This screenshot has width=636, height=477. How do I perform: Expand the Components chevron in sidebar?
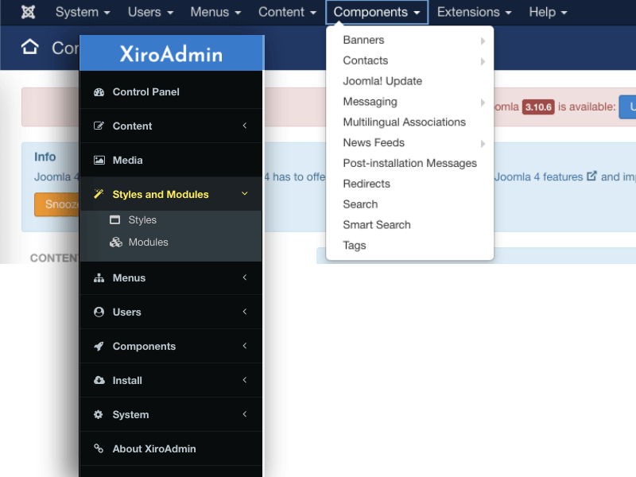tap(245, 346)
